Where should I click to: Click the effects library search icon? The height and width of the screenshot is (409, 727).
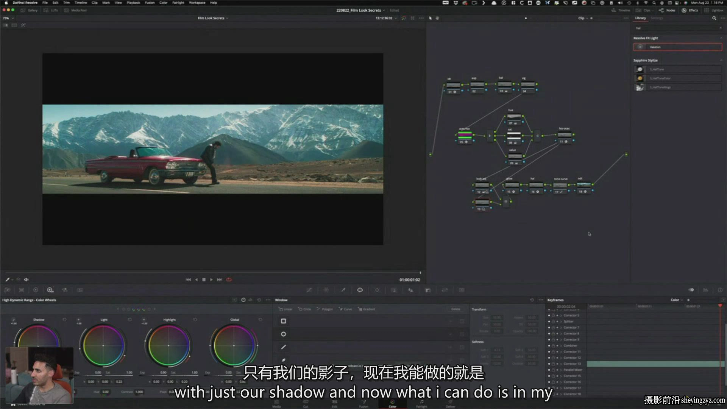click(714, 18)
